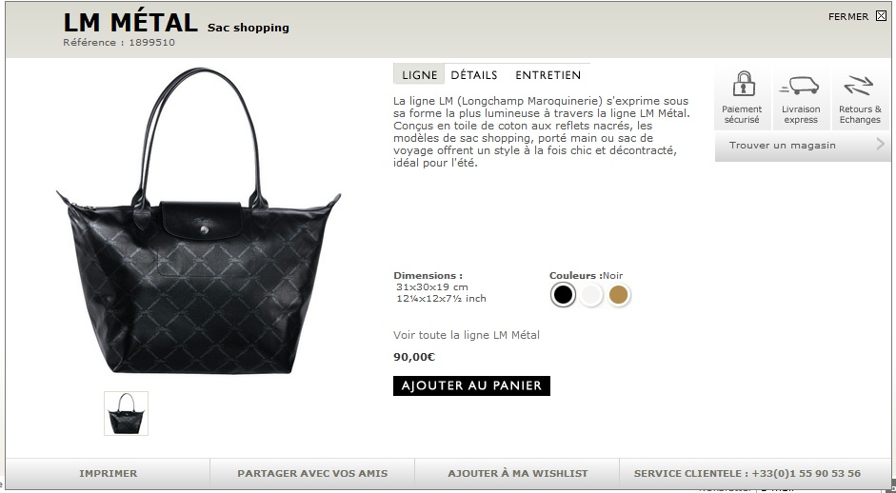Select the black color swatch
The image size is (896, 493).
click(x=563, y=295)
